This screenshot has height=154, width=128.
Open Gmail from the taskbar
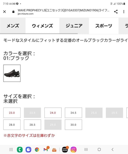(46, 149)
